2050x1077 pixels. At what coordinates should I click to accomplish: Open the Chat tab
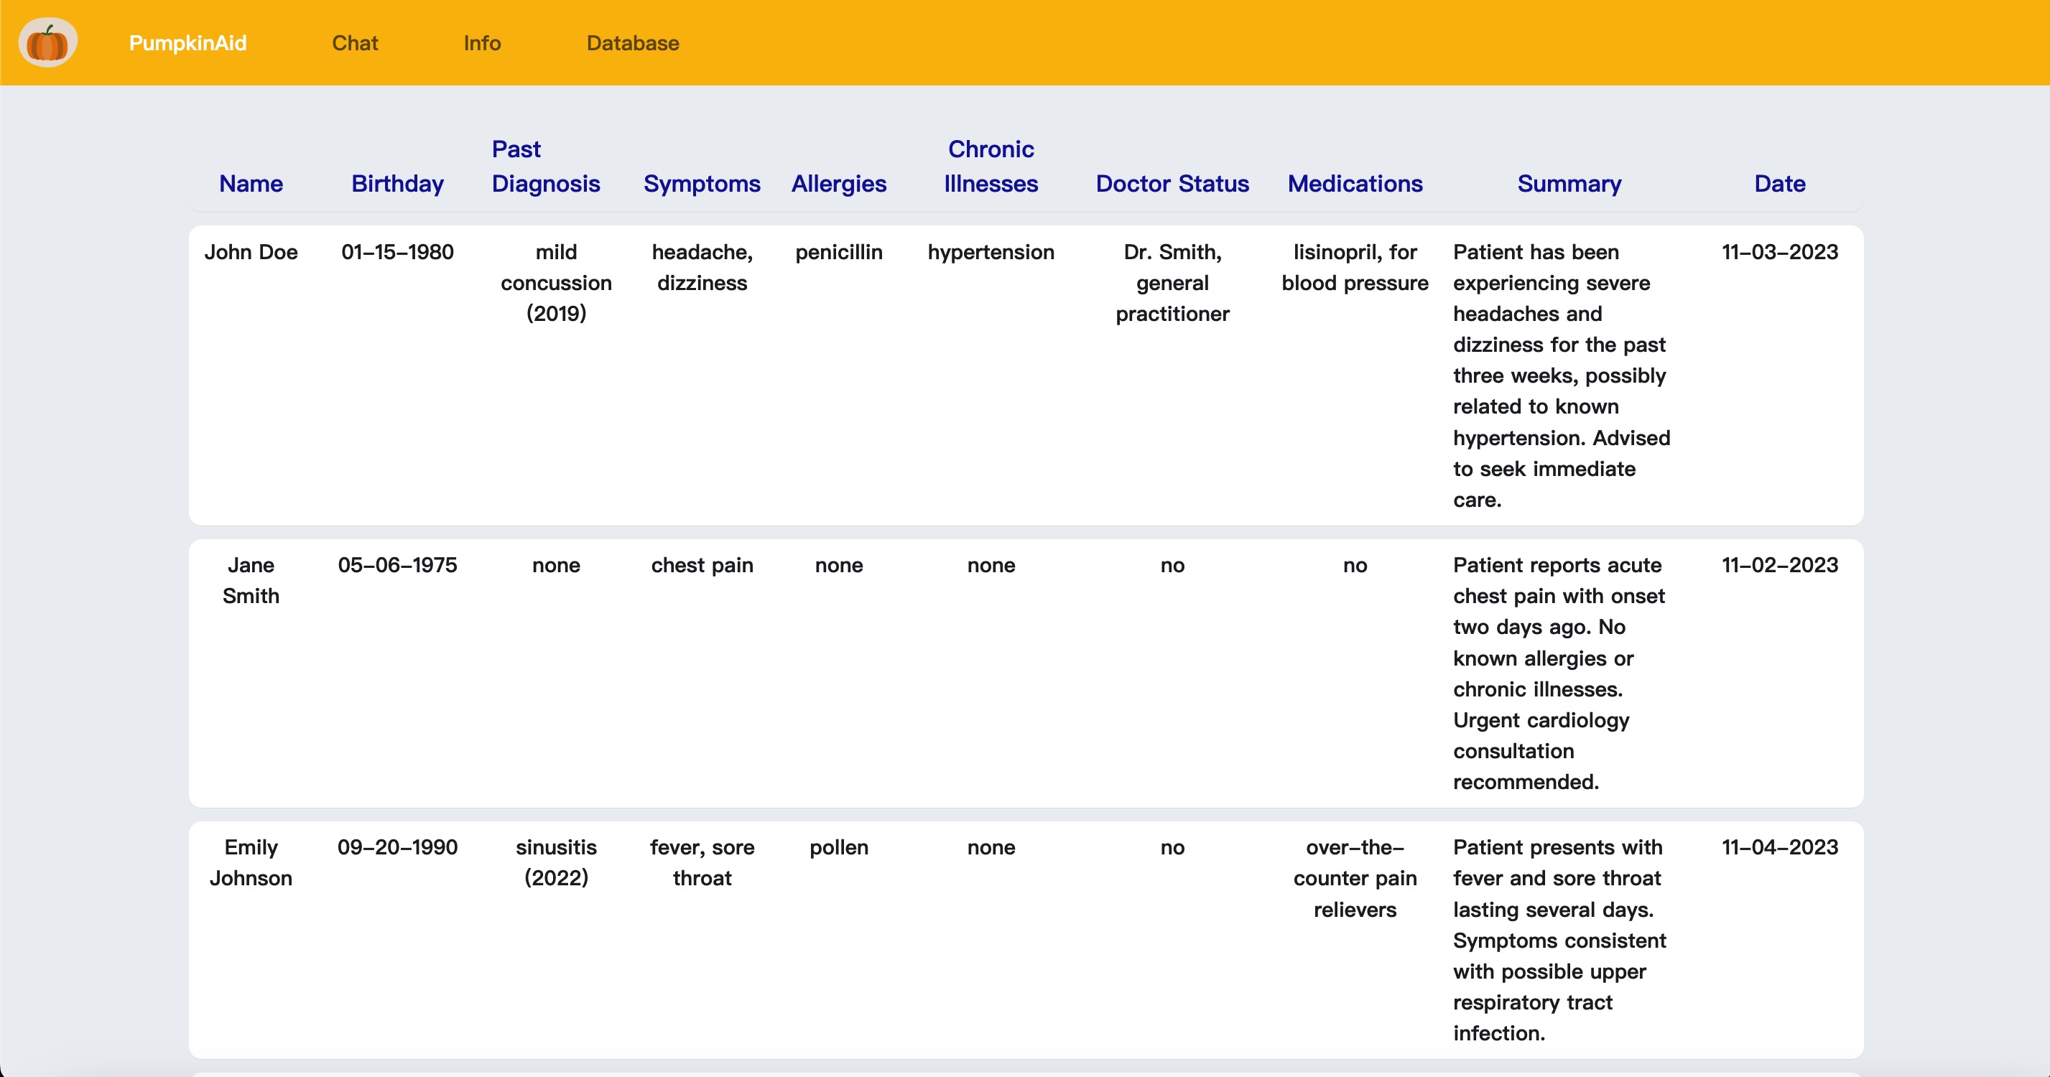[x=355, y=43]
